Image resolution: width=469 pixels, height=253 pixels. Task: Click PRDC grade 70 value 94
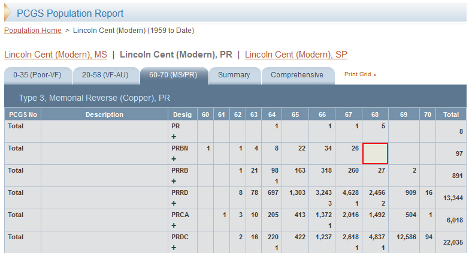[429, 237]
